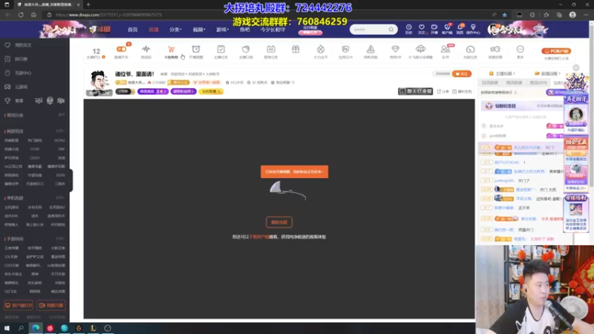594x334 pixels.
Task: Click the CS:GO category in sidebar
Action: (35, 158)
